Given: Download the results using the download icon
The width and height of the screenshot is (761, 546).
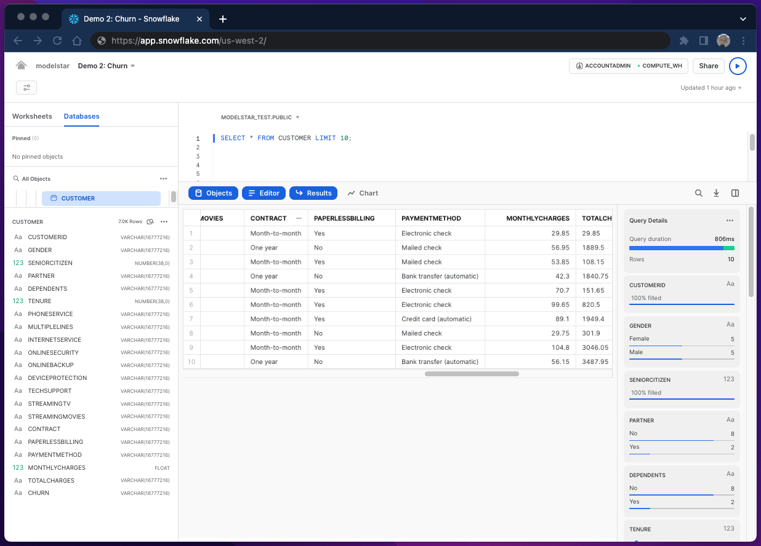Looking at the screenshot, I should point(717,193).
